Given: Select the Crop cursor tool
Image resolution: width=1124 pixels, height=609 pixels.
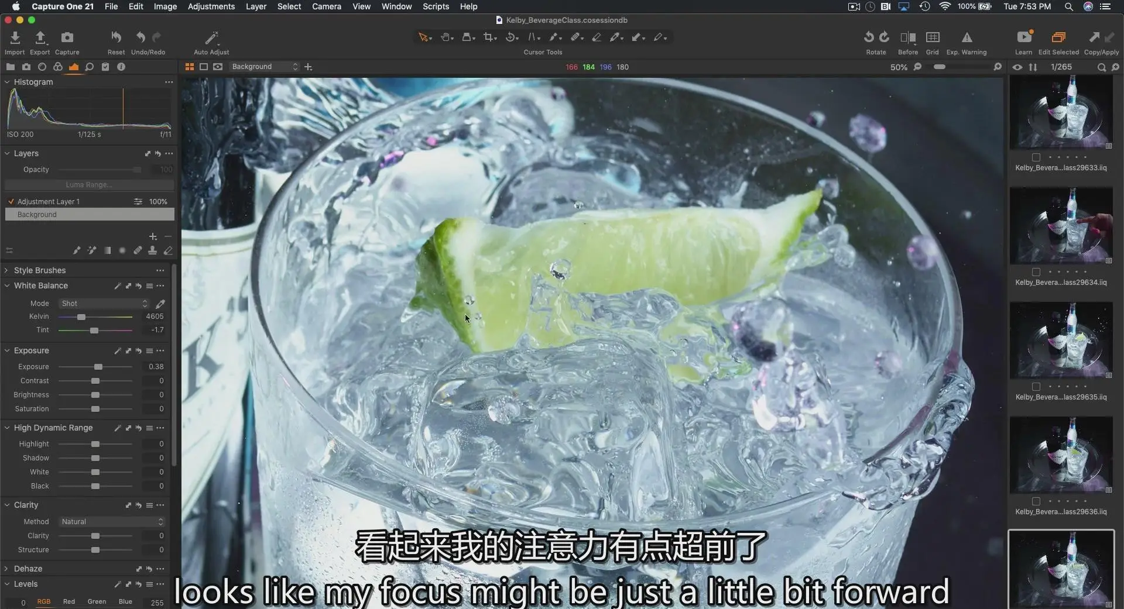Looking at the screenshot, I should 489,37.
